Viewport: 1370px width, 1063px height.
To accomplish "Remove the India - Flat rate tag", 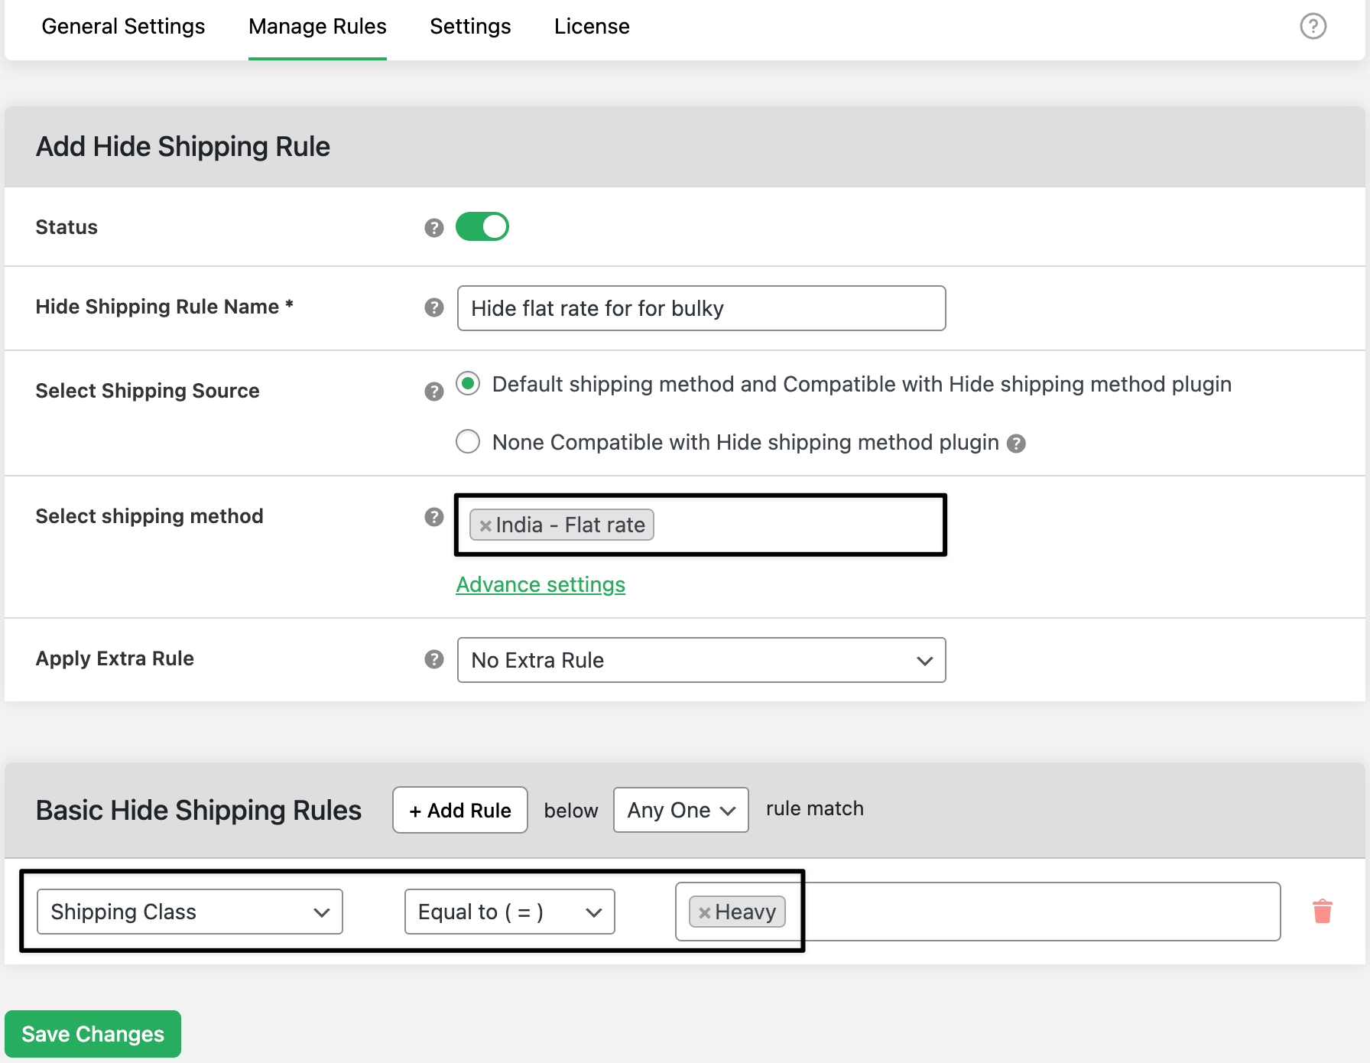I will pyautogui.click(x=485, y=526).
